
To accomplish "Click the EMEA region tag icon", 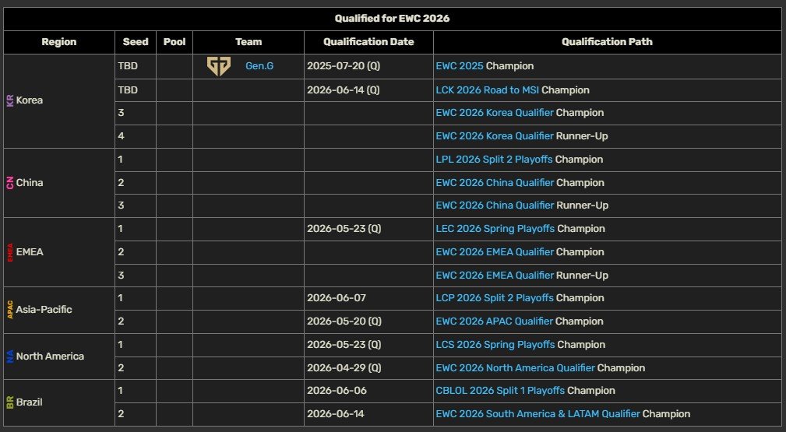I will pyautogui.click(x=10, y=252).
